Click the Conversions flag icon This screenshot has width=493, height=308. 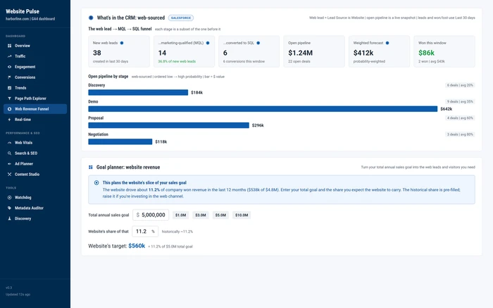(x=9, y=77)
